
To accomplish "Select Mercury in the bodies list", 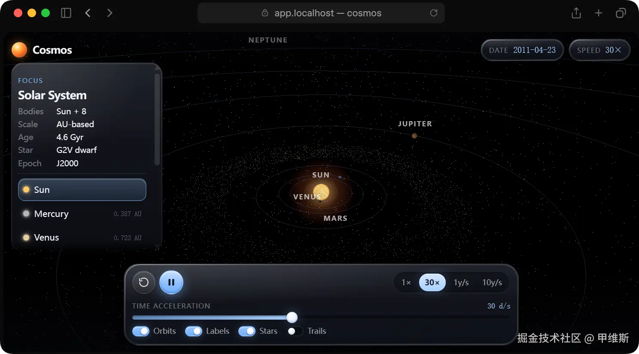I will (x=82, y=214).
